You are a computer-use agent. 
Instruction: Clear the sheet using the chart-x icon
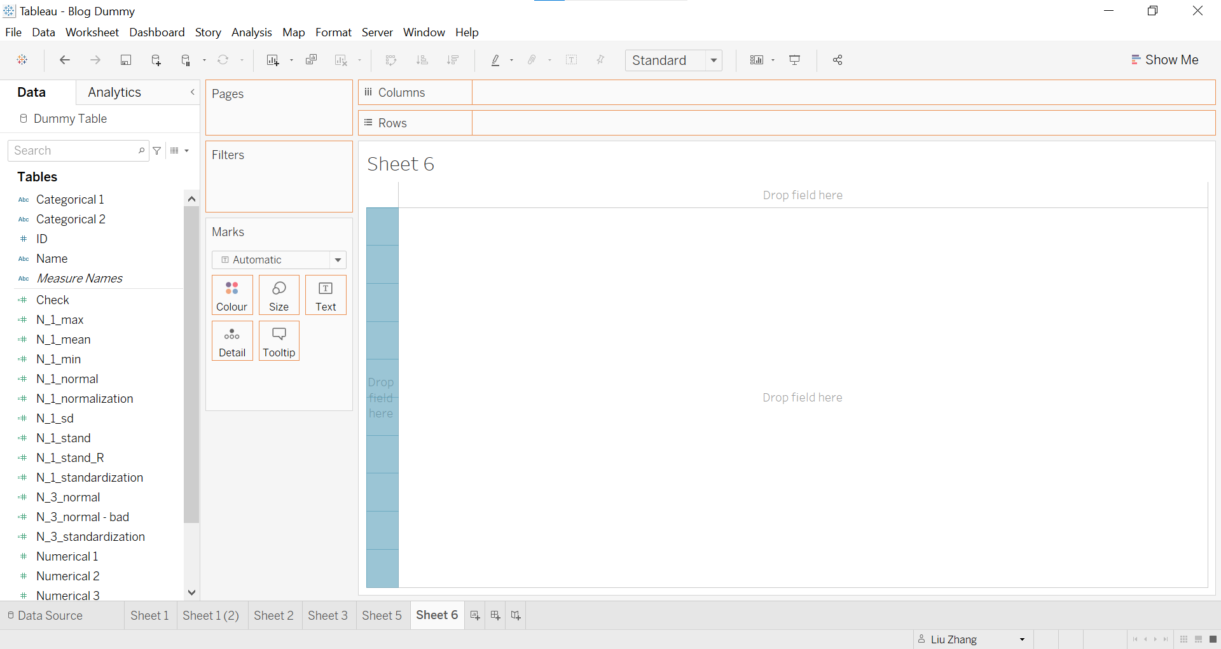point(341,60)
